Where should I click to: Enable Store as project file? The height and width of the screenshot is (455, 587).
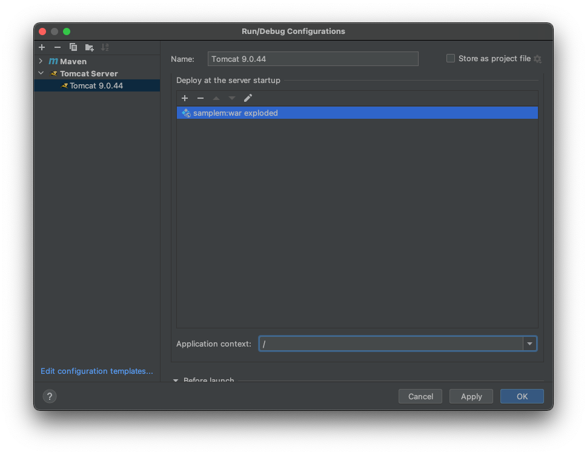[450, 58]
